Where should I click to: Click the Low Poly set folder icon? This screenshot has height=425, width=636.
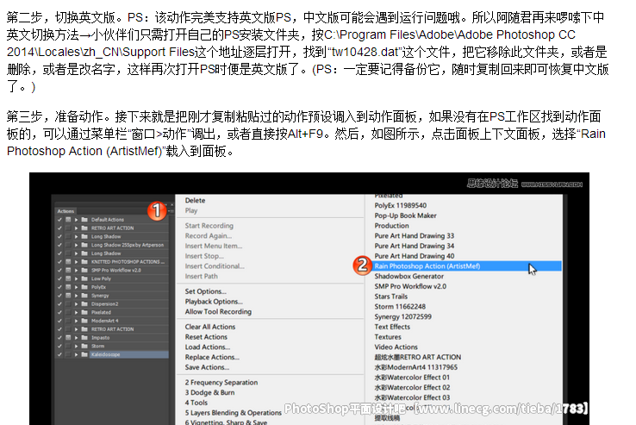point(84,278)
